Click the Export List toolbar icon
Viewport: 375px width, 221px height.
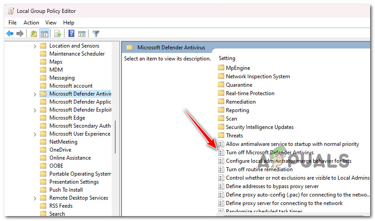58,34
